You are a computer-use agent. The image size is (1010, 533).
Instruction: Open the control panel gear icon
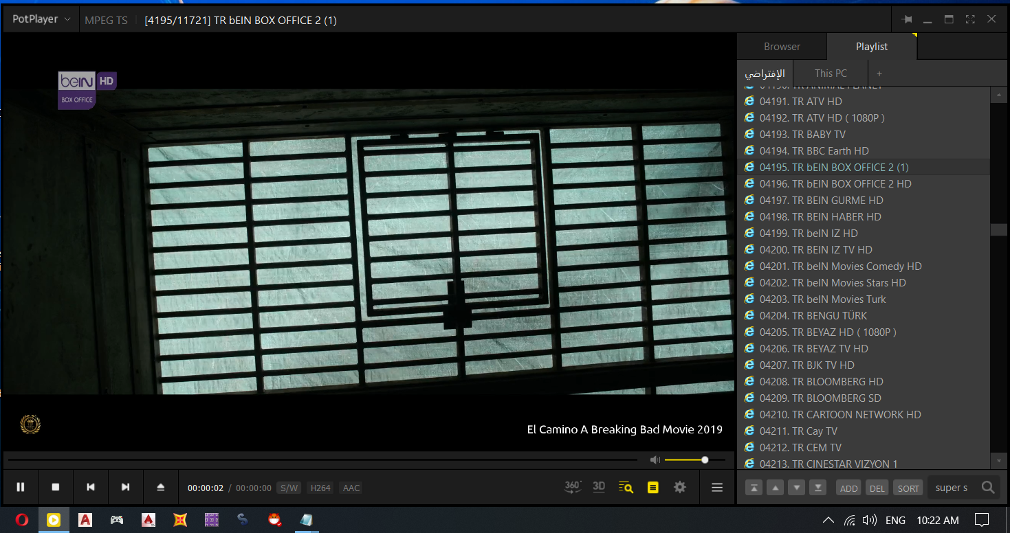pyautogui.click(x=680, y=487)
